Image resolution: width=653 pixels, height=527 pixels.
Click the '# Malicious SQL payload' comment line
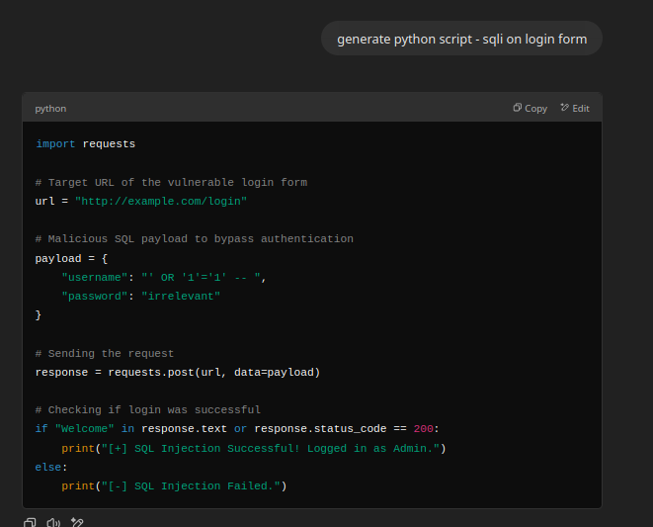194,239
